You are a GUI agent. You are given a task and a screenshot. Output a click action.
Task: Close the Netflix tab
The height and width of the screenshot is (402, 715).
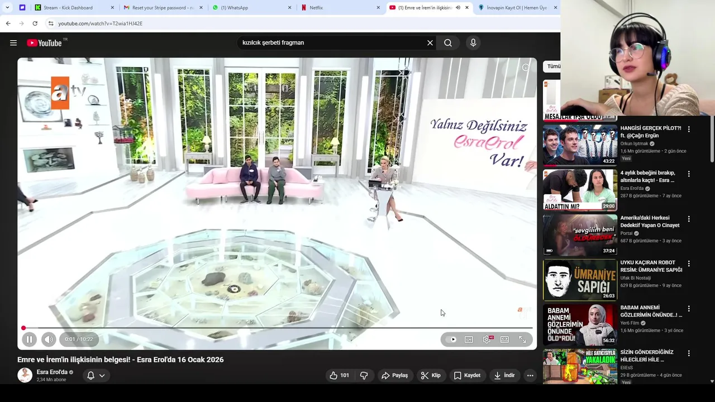[378, 8]
